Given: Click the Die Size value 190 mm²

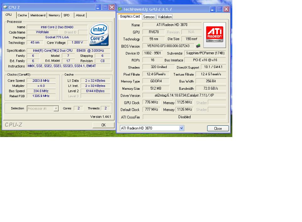Looking at the screenshot, I should [191, 39].
